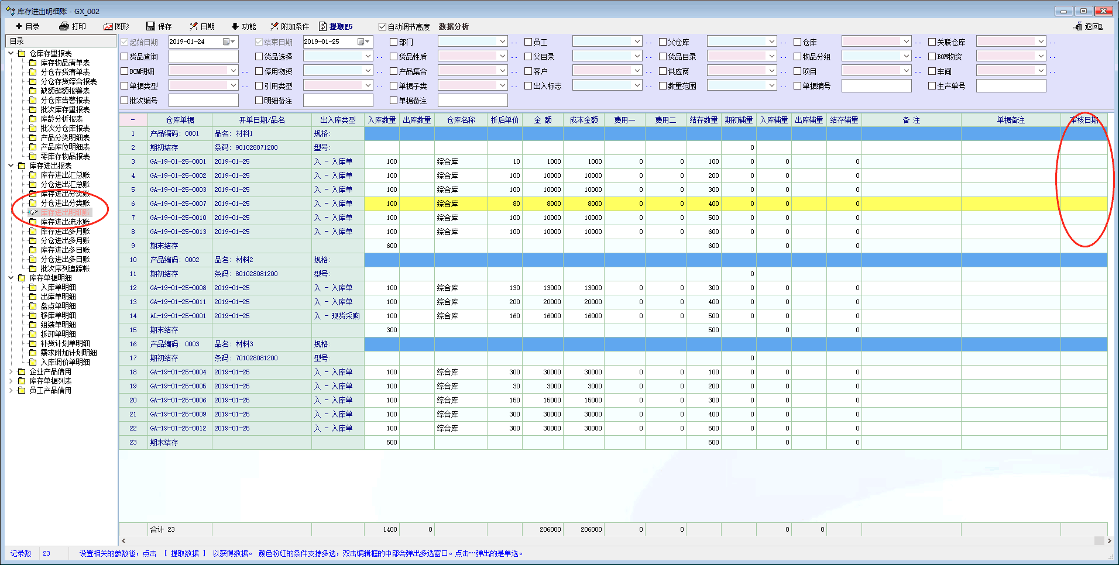Open the 功能 function icon
Viewport: 1119px width, 565px height.
tap(235, 26)
